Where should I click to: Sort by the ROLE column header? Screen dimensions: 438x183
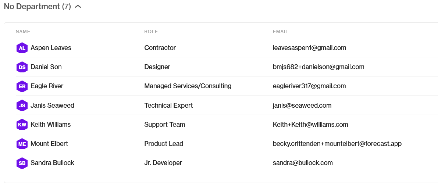(151, 32)
